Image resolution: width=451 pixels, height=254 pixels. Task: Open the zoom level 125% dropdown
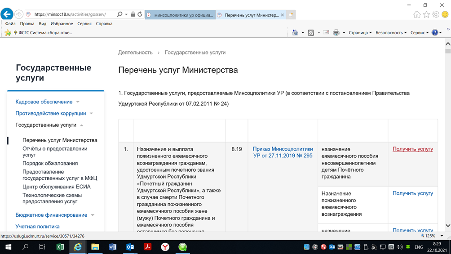[x=442, y=236]
